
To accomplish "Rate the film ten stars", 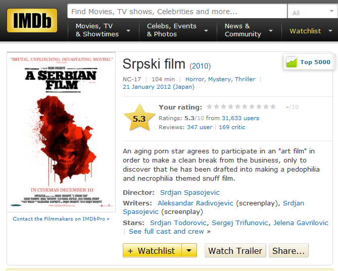I will (x=273, y=106).
